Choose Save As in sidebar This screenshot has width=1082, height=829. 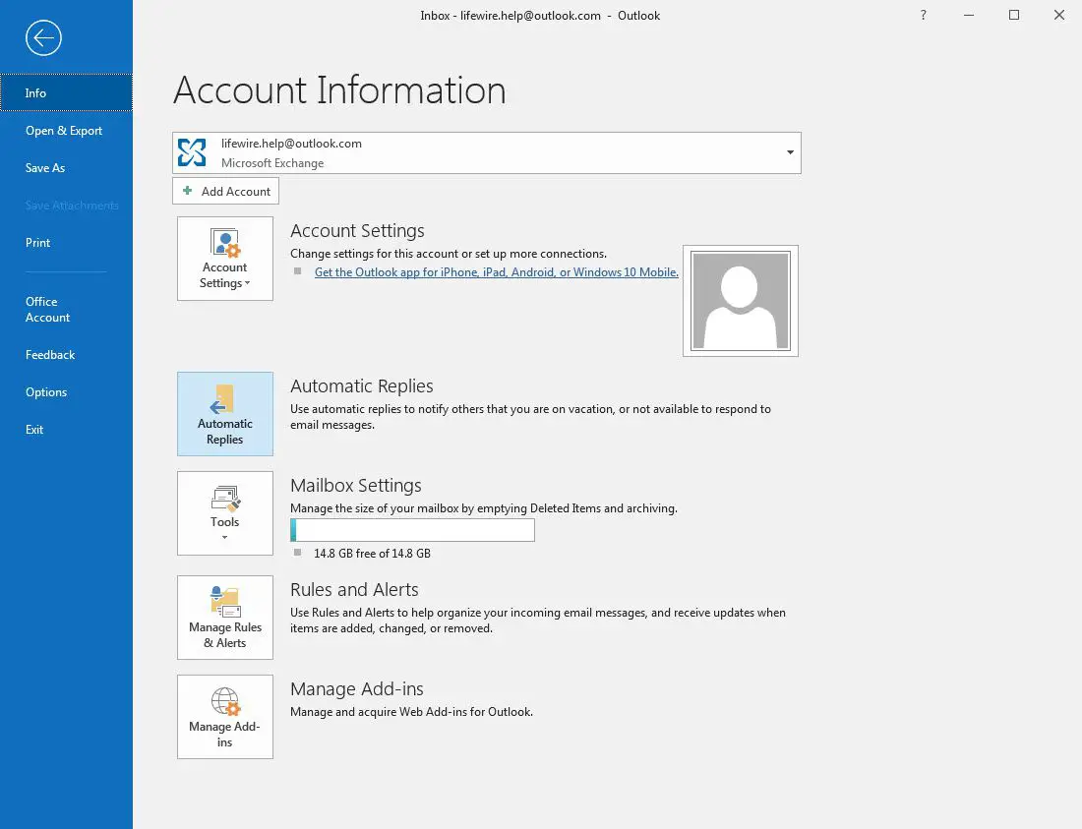coord(45,168)
